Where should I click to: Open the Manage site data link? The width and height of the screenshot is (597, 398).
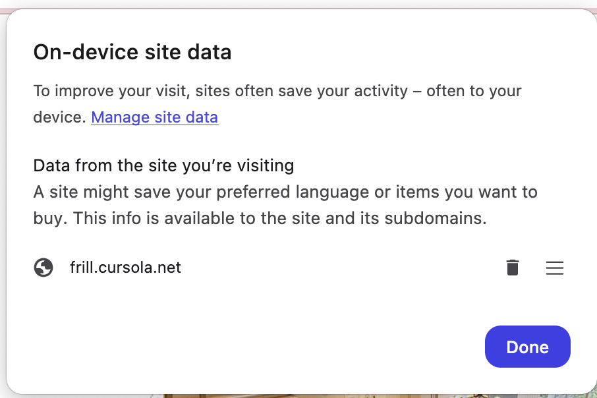(x=154, y=117)
